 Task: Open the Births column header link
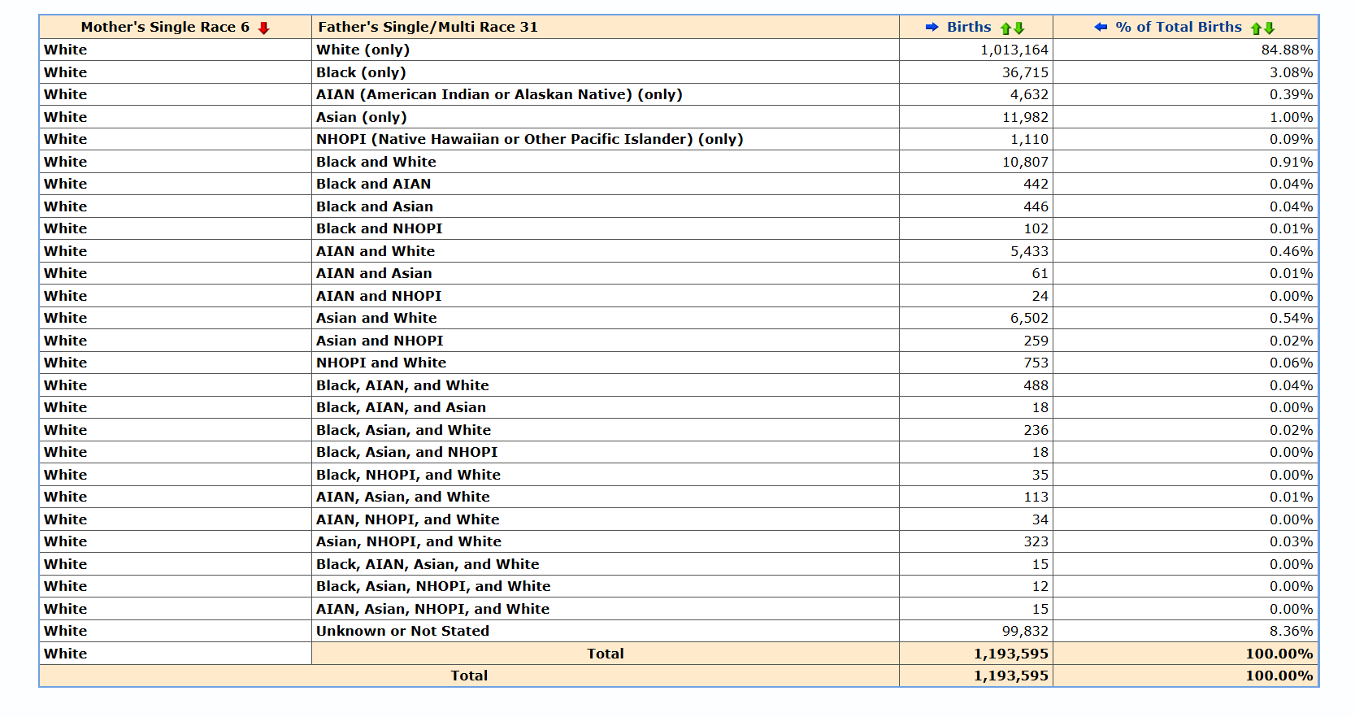pyautogui.click(x=969, y=27)
